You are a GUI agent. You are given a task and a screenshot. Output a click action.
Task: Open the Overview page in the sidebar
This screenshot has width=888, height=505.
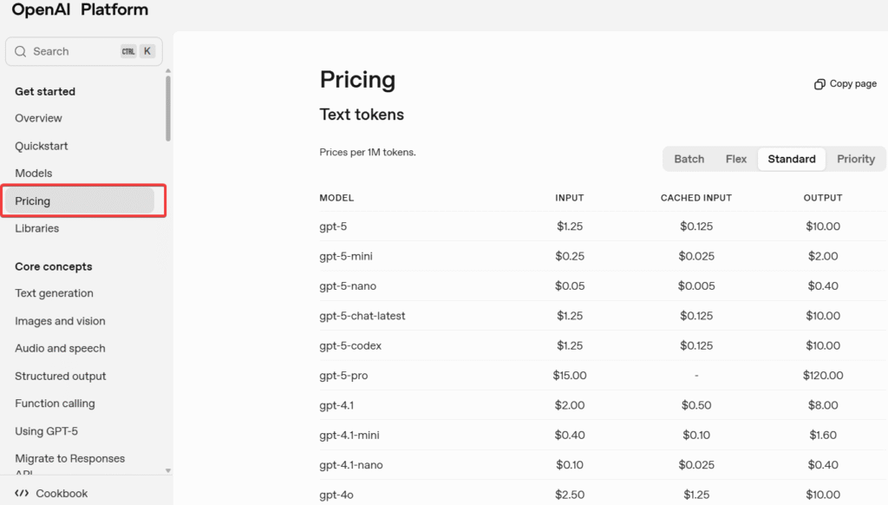click(39, 118)
